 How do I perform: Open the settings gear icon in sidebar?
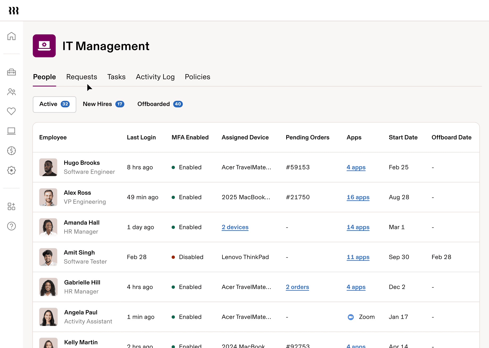coord(11,170)
